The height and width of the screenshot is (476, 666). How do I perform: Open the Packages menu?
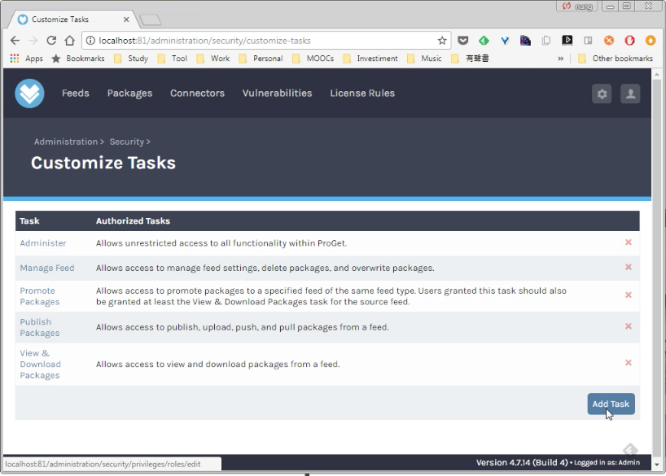click(x=129, y=93)
